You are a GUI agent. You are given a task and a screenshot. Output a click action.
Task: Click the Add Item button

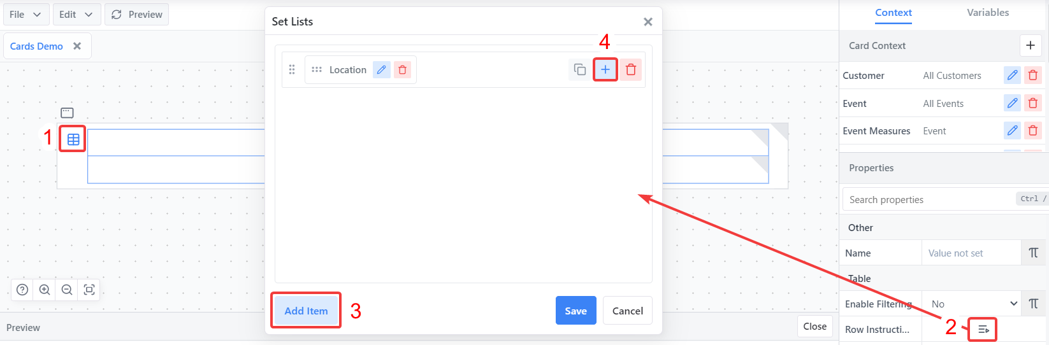coord(306,311)
